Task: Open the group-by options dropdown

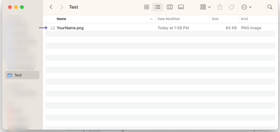Action: (x=206, y=7)
